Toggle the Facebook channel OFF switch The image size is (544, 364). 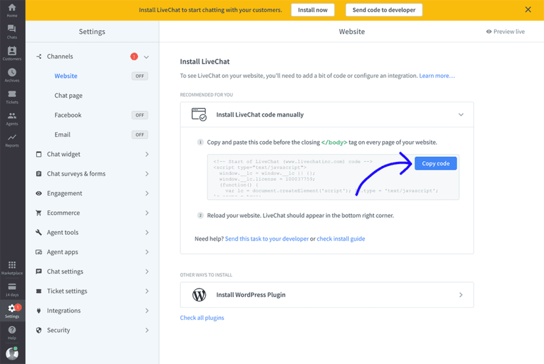point(139,115)
